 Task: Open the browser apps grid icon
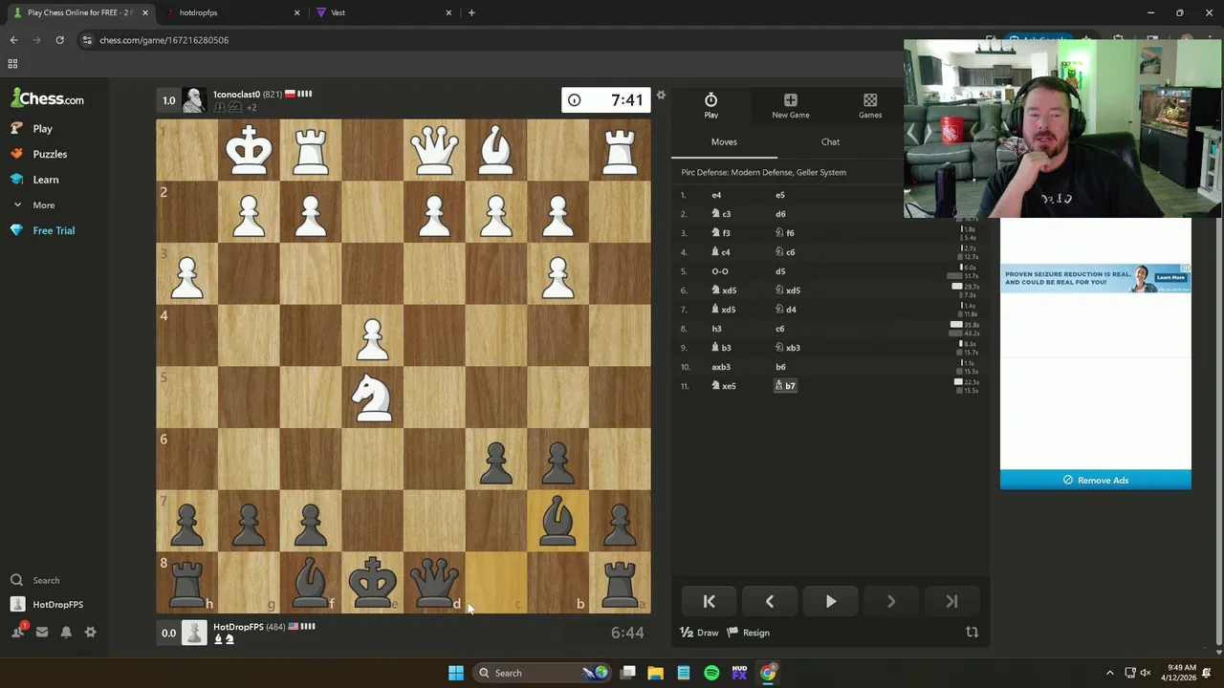[x=12, y=64]
